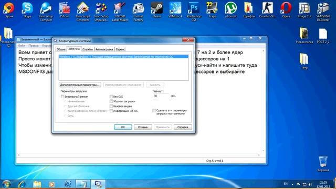Click Notepad's horizontal scrollbar right arrow
This screenshot has height=189, width=336.
259,155
